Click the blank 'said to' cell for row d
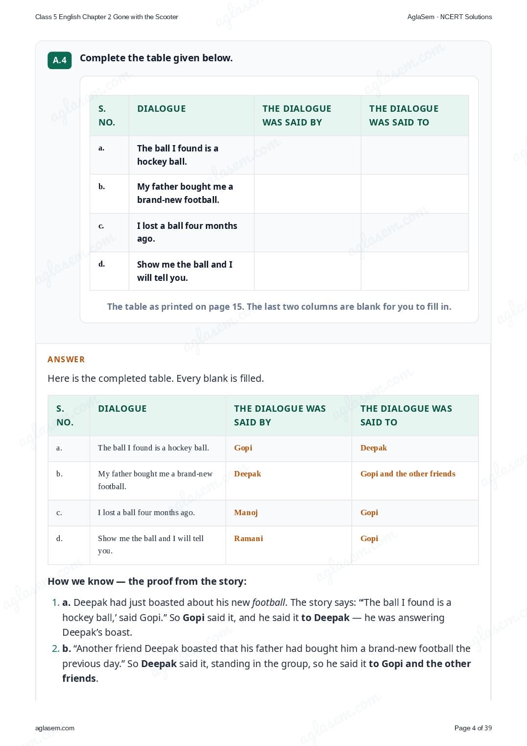Viewport: 527px width, 746px height. (414, 271)
